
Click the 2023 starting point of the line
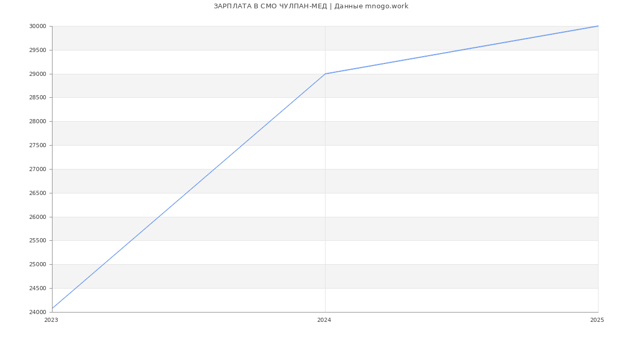click(53, 308)
